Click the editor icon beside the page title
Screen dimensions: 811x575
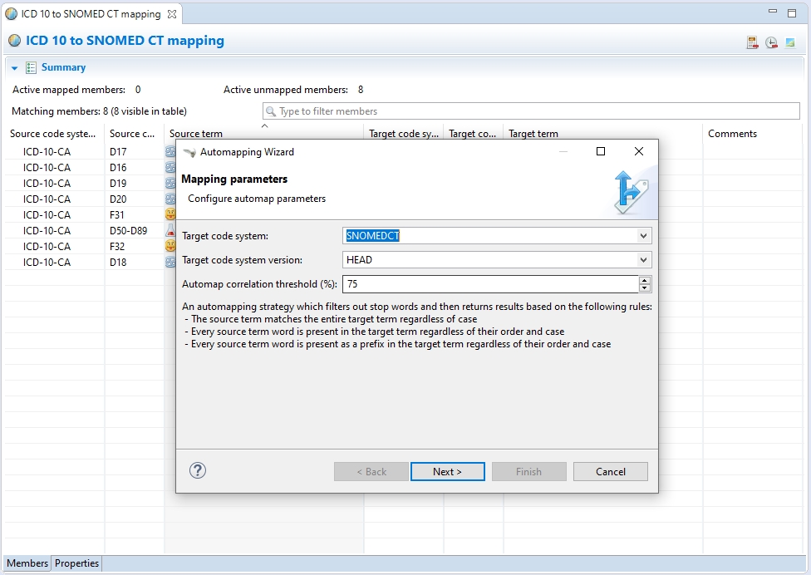15,41
